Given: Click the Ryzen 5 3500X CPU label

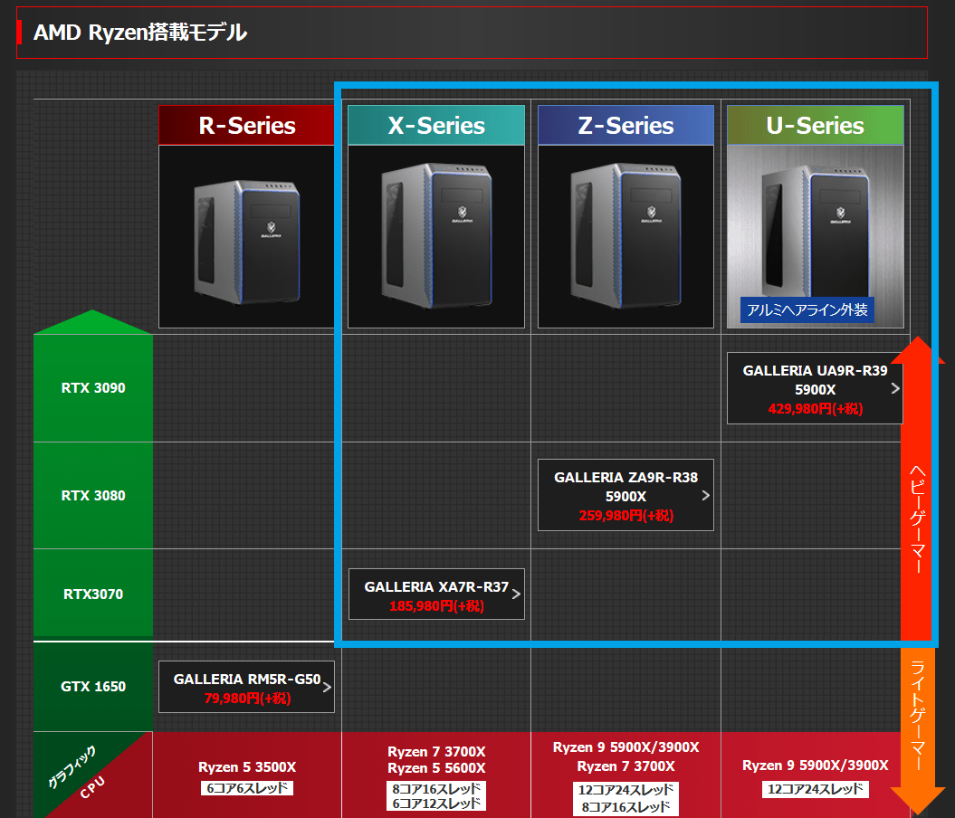Looking at the screenshot, I should [x=246, y=767].
